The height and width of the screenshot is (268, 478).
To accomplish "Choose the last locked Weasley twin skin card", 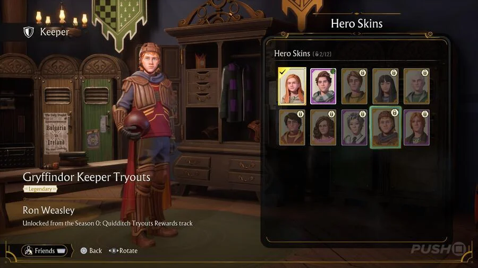I will tap(416, 128).
